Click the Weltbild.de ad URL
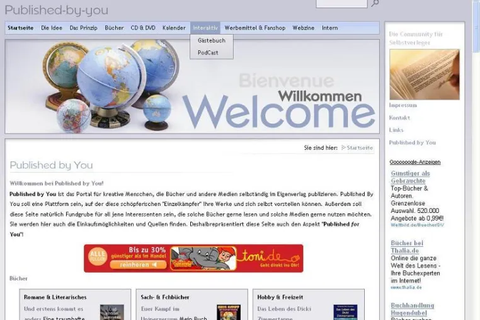Image resolution: width=480 pixels, height=320 pixels. tap(417, 225)
